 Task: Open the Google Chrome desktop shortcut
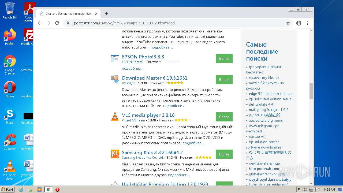click(x=10, y=65)
